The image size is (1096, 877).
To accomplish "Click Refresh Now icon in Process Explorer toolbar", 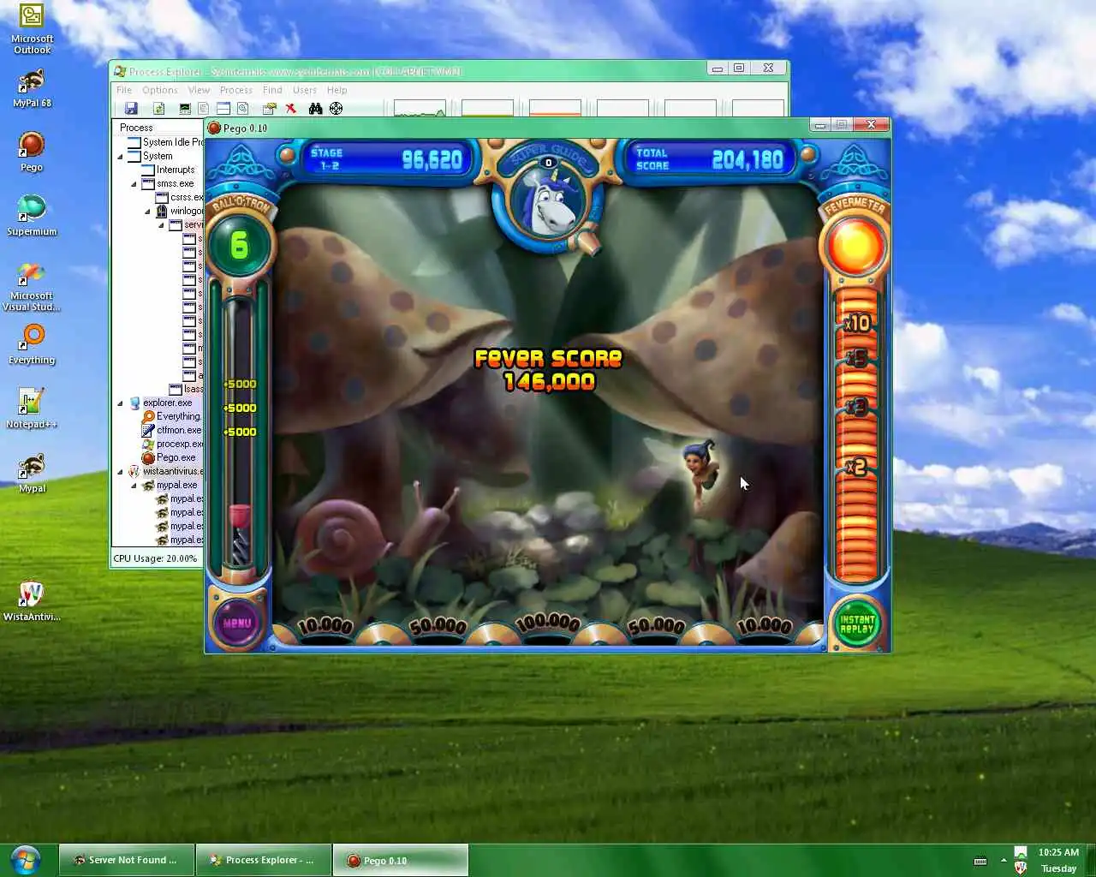I will pos(158,109).
